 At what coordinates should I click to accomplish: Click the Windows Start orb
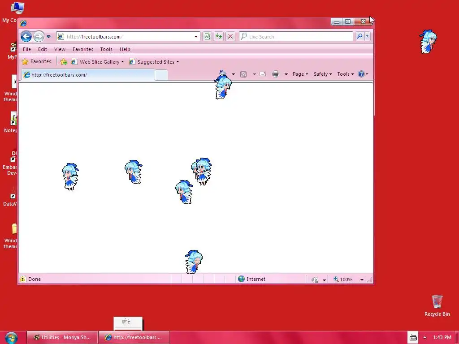(x=11, y=338)
